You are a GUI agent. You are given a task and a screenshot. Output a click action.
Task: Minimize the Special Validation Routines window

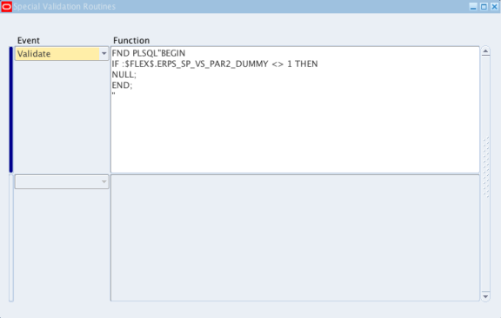pyautogui.click(x=473, y=6)
